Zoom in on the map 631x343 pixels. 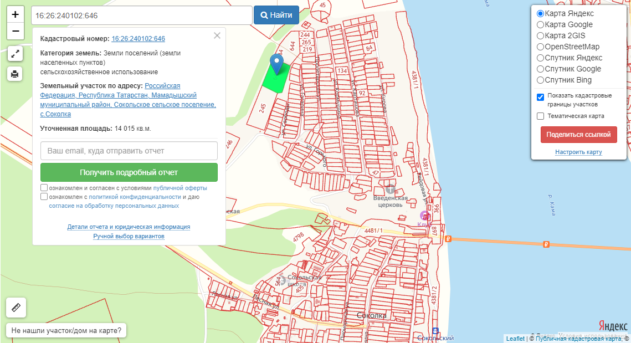click(15, 14)
